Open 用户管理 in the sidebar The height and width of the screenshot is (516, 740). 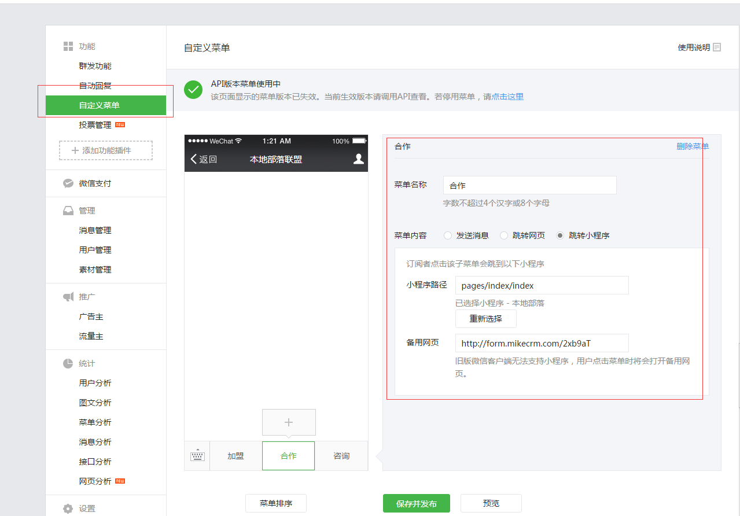(x=95, y=250)
